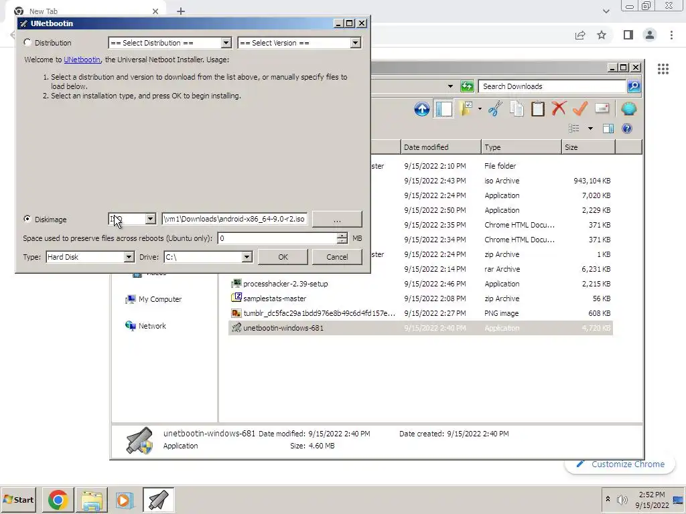
Task: Click the change view list icon
Action: click(x=573, y=128)
